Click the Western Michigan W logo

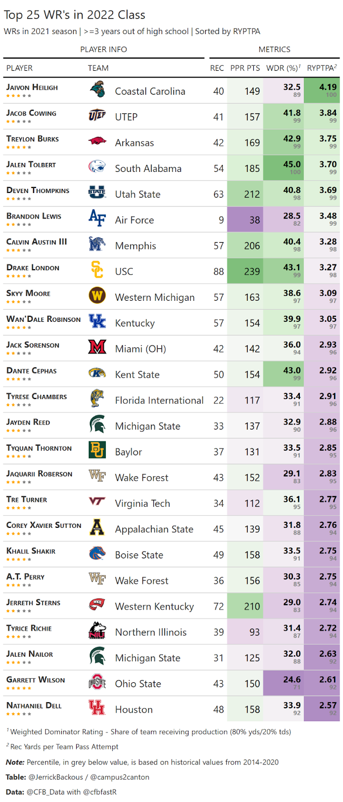[x=97, y=295]
